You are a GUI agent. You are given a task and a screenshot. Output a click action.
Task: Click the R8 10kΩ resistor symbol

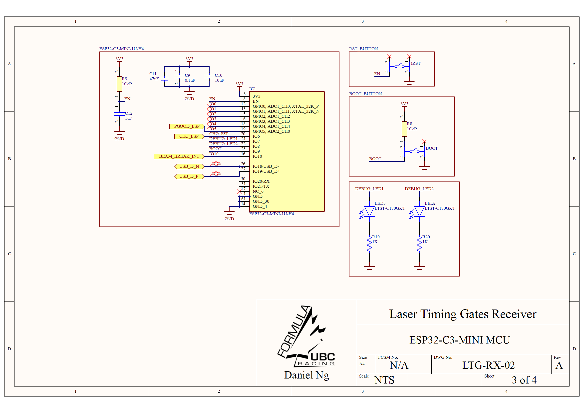click(404, 129)
